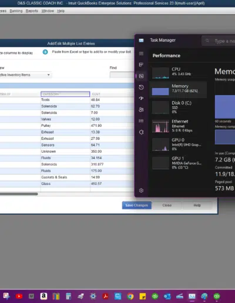The height and width of the screenshot is (303, 235).
Task: Select the Valves category cell
Action: coord(65,119)
